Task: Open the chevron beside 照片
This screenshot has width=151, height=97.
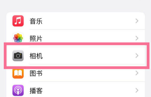Action: tap(137, 38)
